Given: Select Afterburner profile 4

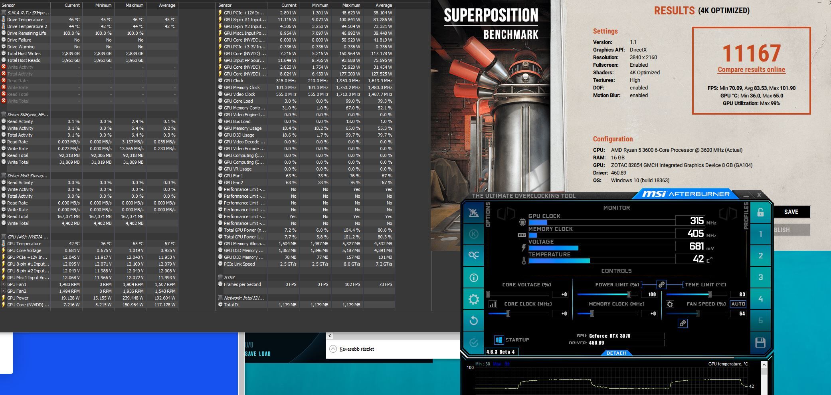Looking at the screenshot, I should click(x=760, y=299).
